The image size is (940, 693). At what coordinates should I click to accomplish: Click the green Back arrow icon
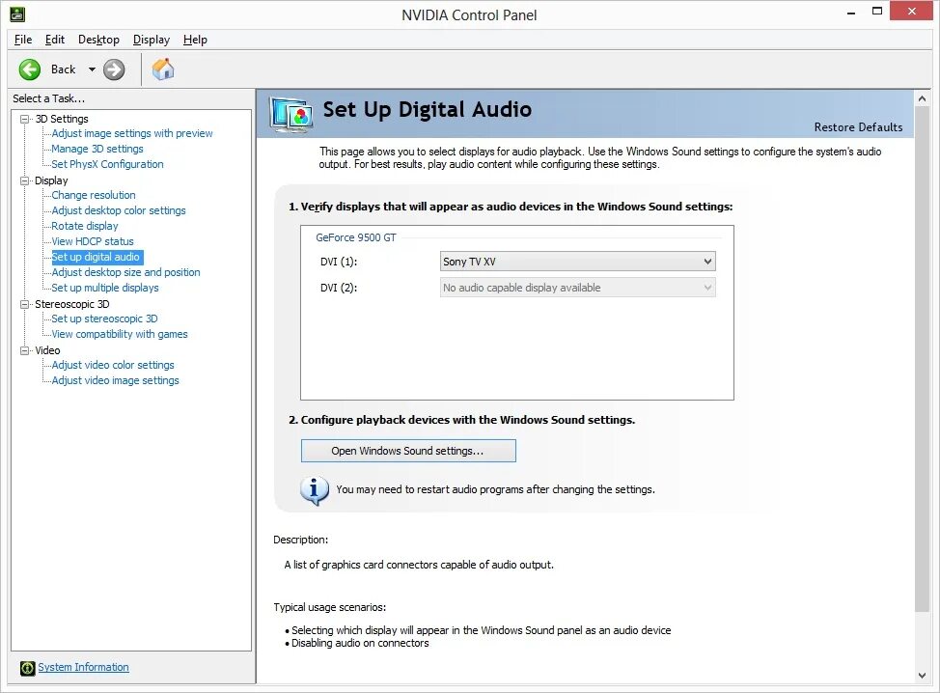(x=29, y=69)
